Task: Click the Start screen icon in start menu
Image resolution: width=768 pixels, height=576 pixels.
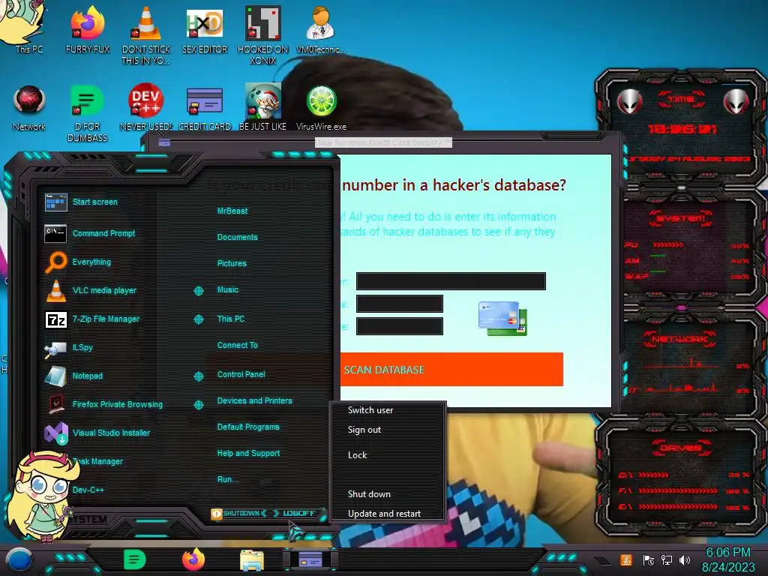Action: pos(55,202)
